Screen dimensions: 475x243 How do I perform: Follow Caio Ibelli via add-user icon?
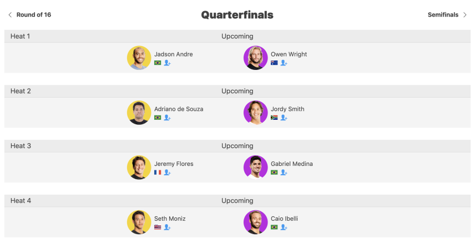point(284,227)
